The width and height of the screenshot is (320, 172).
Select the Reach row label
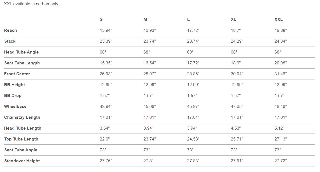[11, 30]
